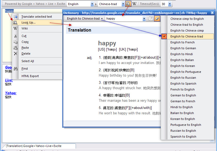Select English to Korean language pair
217x151 pixels.
click(188, 66)
